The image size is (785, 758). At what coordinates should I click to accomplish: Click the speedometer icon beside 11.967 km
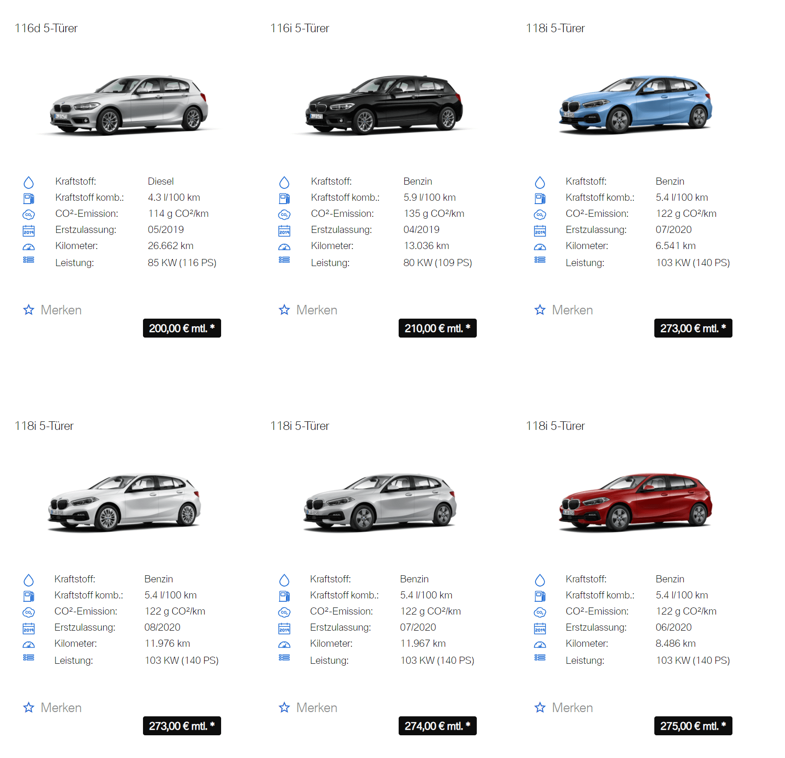click(284, 644)
